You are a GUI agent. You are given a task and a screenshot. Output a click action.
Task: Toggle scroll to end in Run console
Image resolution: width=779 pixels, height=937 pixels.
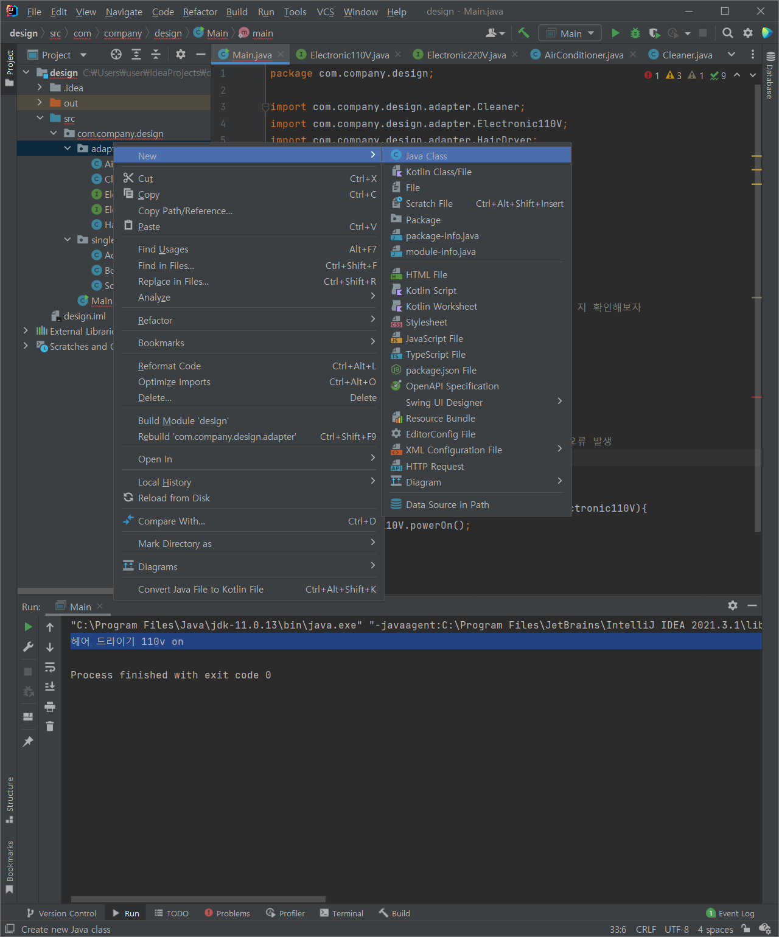[x=50, y=686]
